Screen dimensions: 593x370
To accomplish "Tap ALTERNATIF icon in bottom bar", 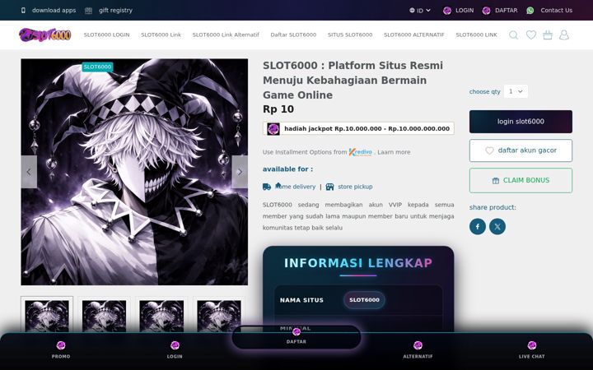I will (x=418, y=345).
